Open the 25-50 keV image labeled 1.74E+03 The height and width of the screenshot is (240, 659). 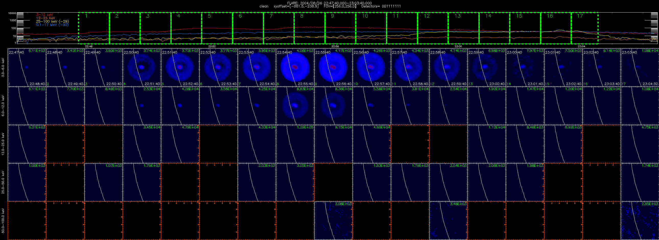coord(640,182)
